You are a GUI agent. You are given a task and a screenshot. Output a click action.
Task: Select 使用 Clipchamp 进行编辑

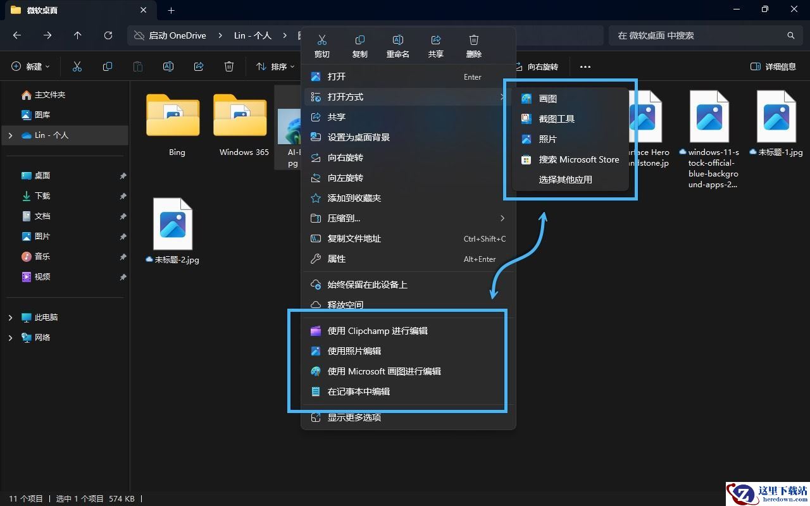(409, 331)
